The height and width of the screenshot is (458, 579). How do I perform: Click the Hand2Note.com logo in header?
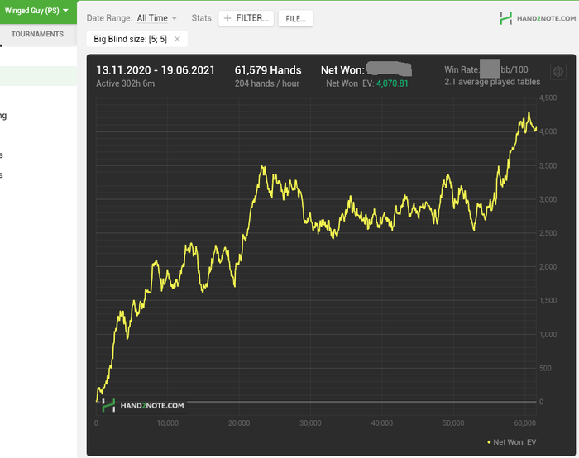point(538,18)
